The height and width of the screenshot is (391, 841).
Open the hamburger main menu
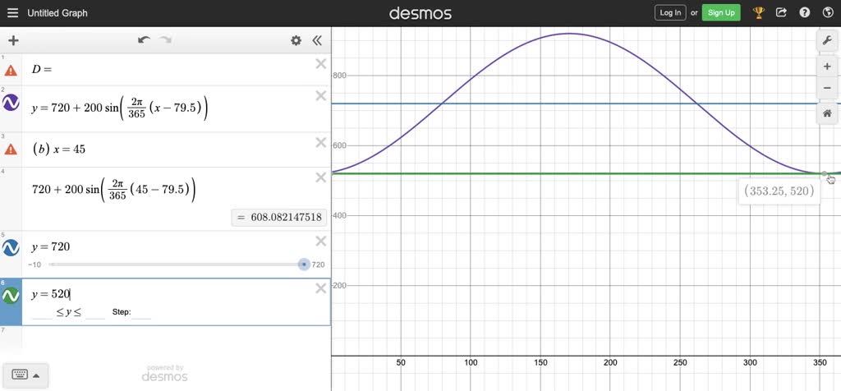tap(12, 13)
